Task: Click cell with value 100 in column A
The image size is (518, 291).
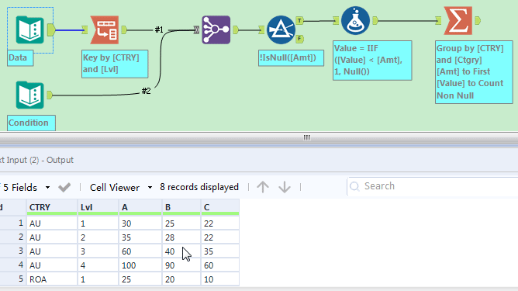Action: (x=140, y=265)
